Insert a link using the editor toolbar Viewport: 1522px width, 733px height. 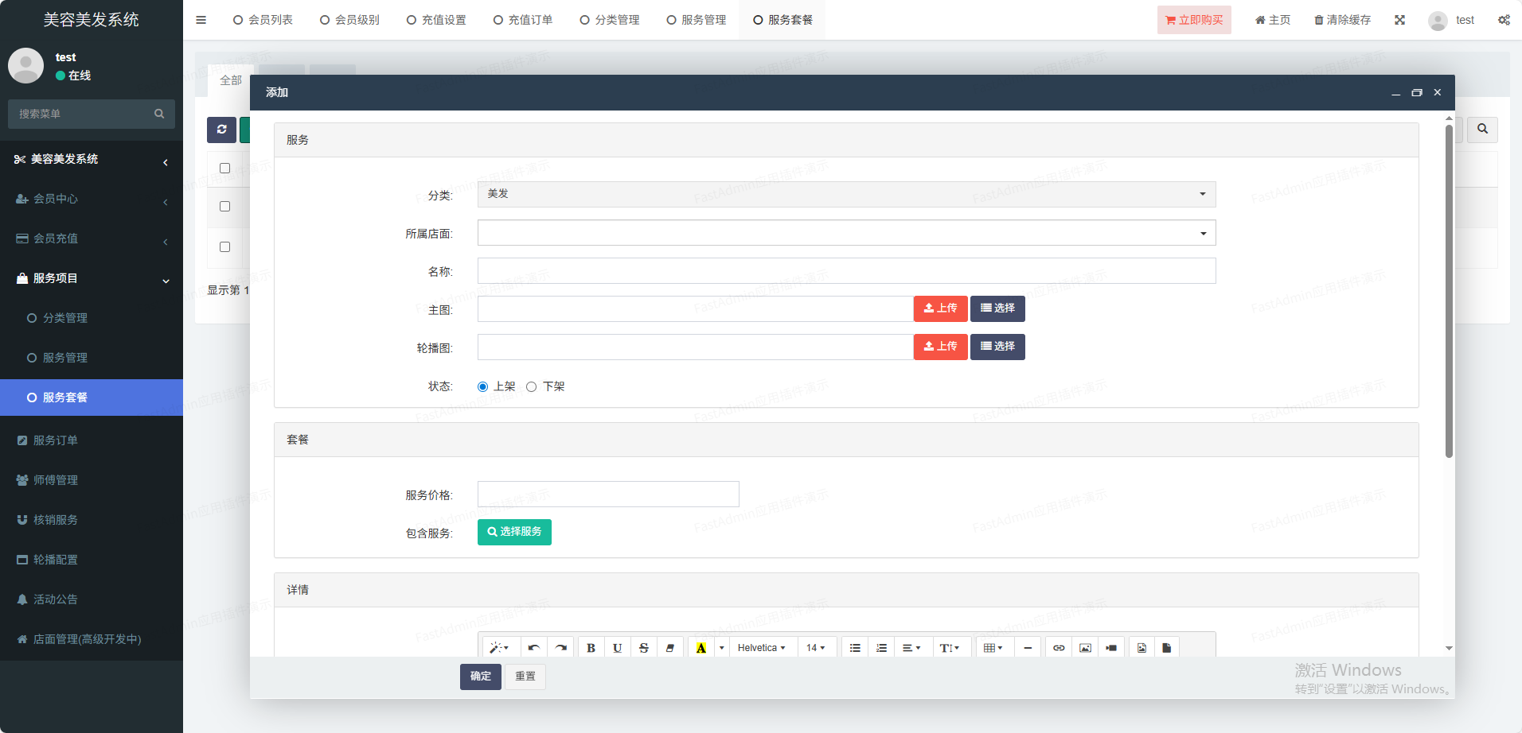[1058, 648]
